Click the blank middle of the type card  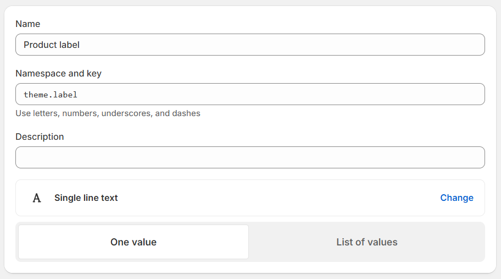(275, 198)
